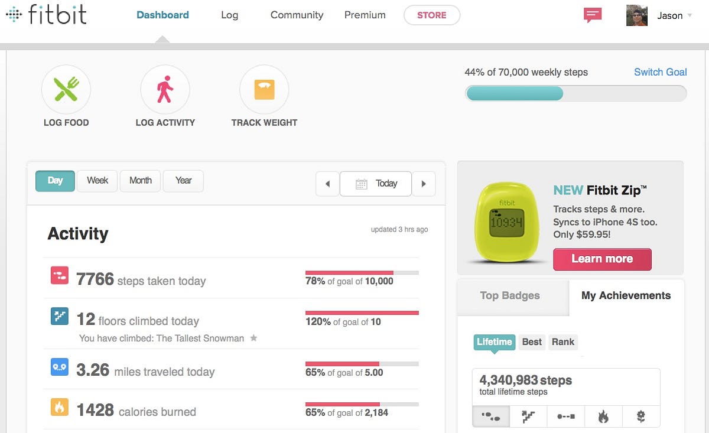Click the star beside Tallest Snowman
The width and height of the screenshot is (709, 433).
(253, 338)
